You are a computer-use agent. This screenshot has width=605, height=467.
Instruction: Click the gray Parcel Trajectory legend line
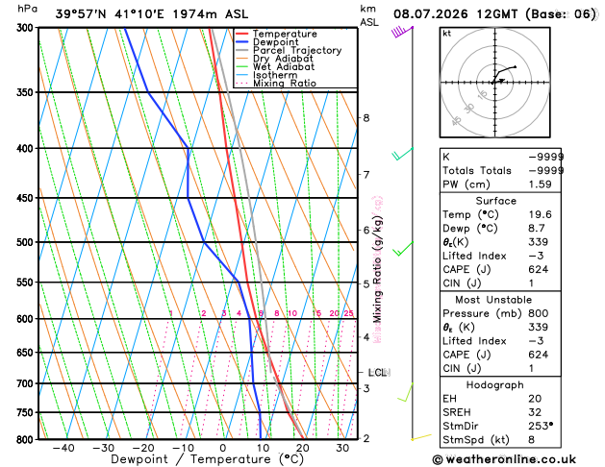[242, 50]
